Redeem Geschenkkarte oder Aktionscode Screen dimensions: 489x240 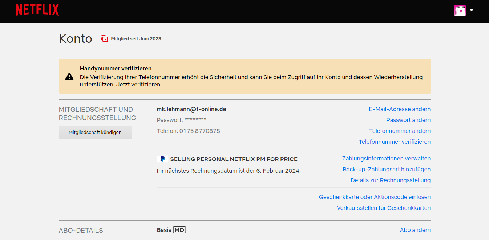[375, 197]
